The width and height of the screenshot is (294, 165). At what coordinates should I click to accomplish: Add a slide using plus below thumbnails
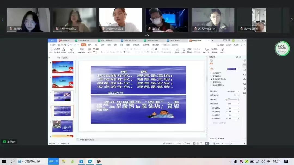pos(62,139)
